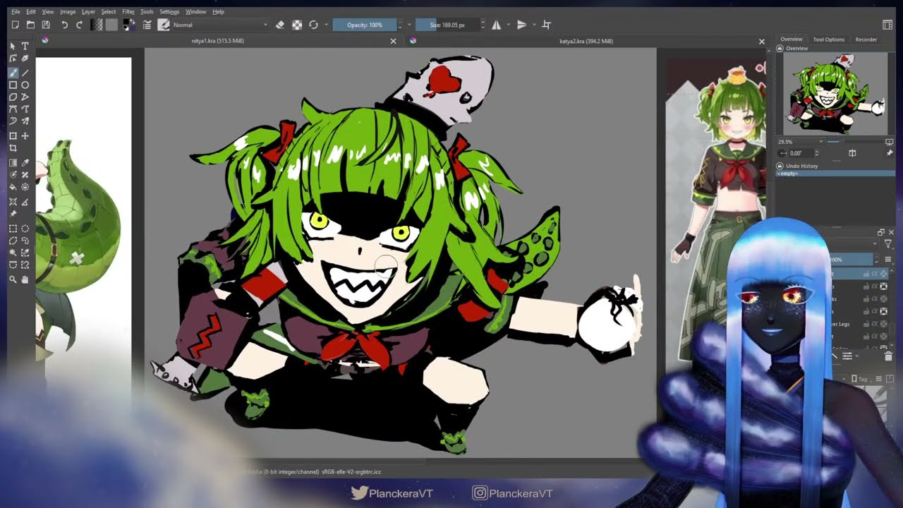
Task: Open dropdown right of Opacity slider
Action: pyautogui.click(x=409, y=25)
